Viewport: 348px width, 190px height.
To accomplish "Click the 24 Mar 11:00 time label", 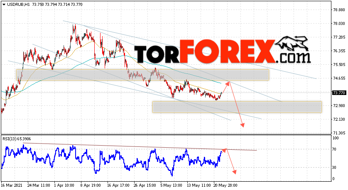I will (39, 185).
